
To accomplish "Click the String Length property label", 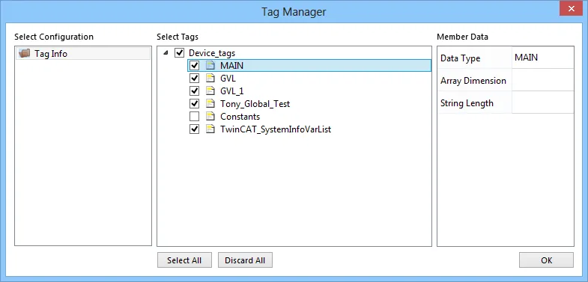I will 467,103.
